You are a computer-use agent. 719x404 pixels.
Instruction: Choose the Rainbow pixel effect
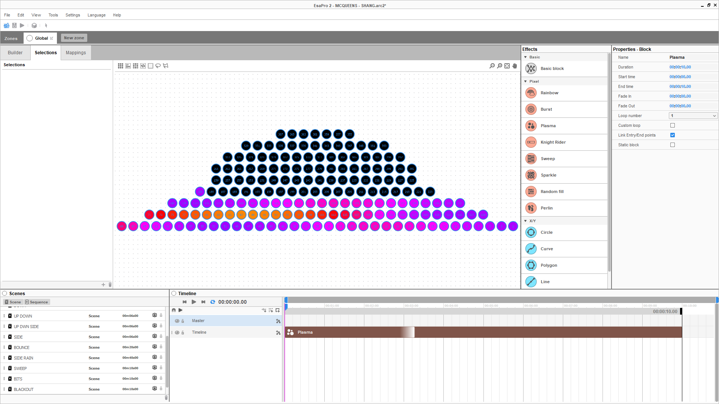click(x=564, y=93)
